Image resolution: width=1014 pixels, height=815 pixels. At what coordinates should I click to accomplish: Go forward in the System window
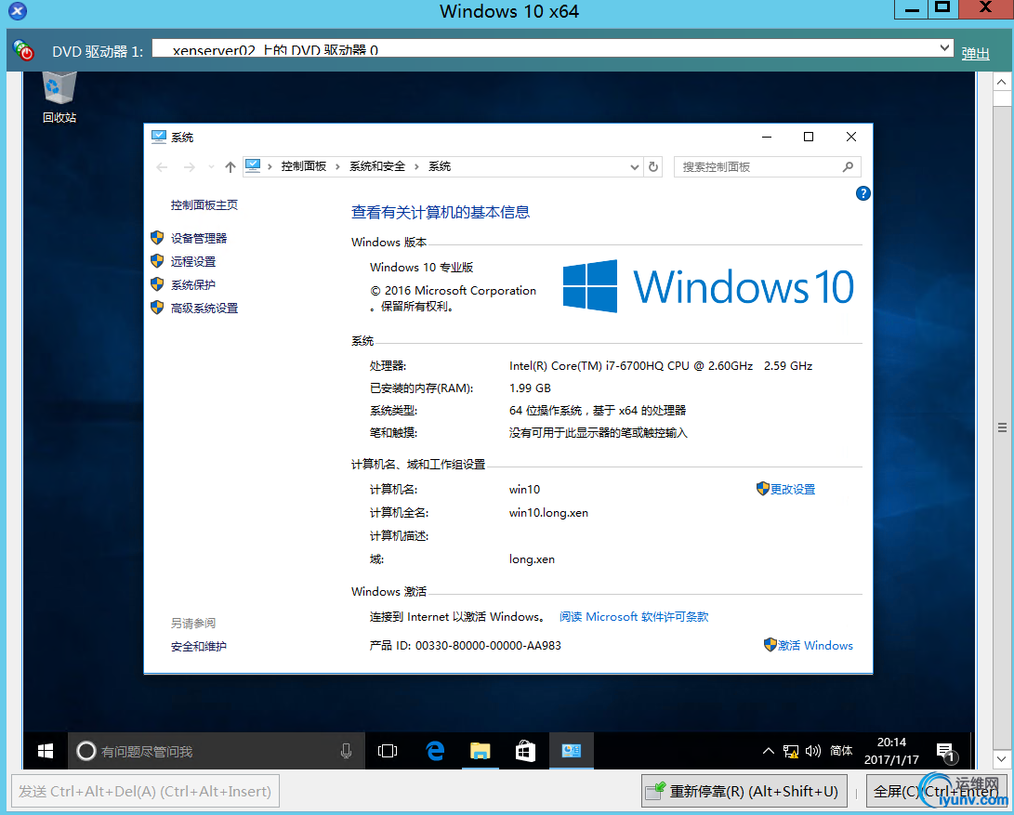coord(189,167)
